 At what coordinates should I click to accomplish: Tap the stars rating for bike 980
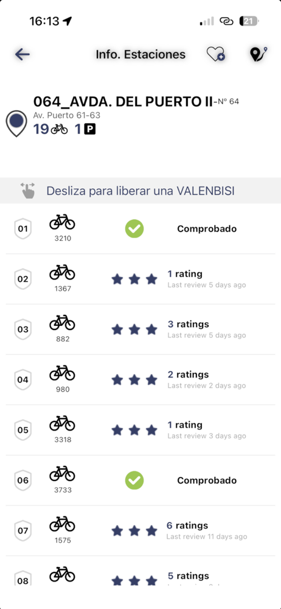pyautogui.click(x=134, y=380)
